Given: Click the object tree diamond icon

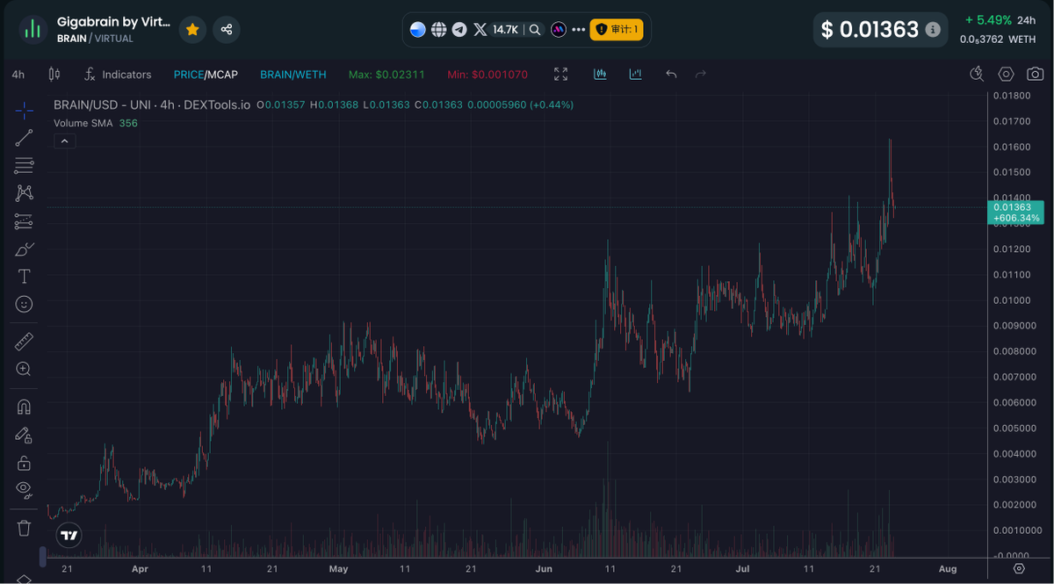Looking at the screenshot, I should click(24, 580).
